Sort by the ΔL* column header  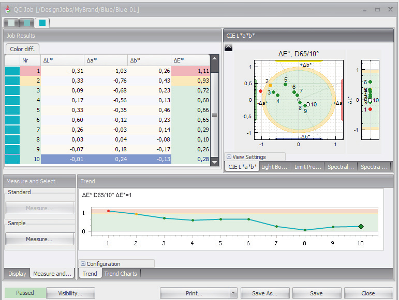click(x=62, y=60)
